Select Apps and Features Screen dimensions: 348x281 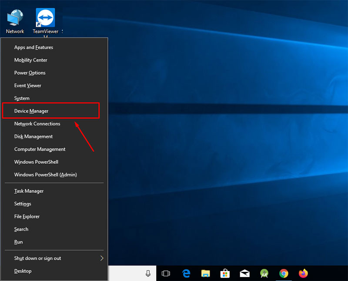click(x=54, y=47)
